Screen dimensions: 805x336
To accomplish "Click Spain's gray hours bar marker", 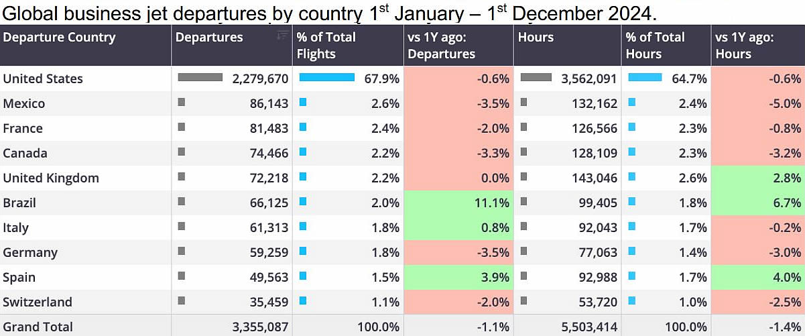I will point(523,276).
